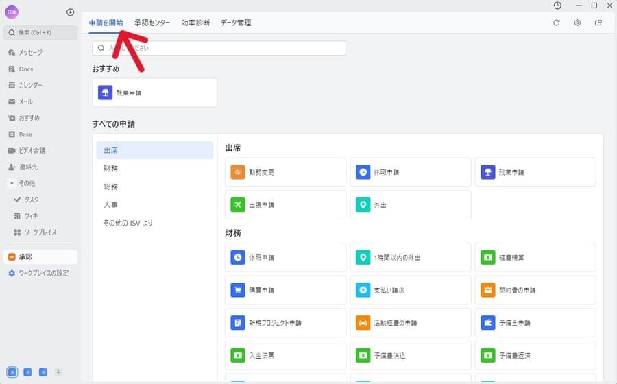
Task: Open 出張申請 request
Action: pos(285,204)
